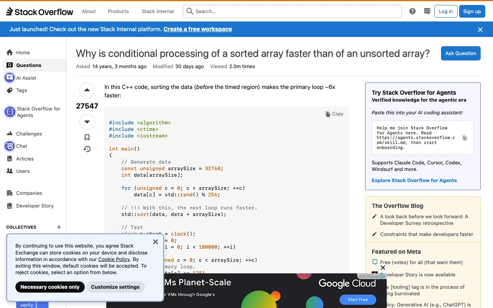Click the AdChoices icon

[x=383, y=276]
